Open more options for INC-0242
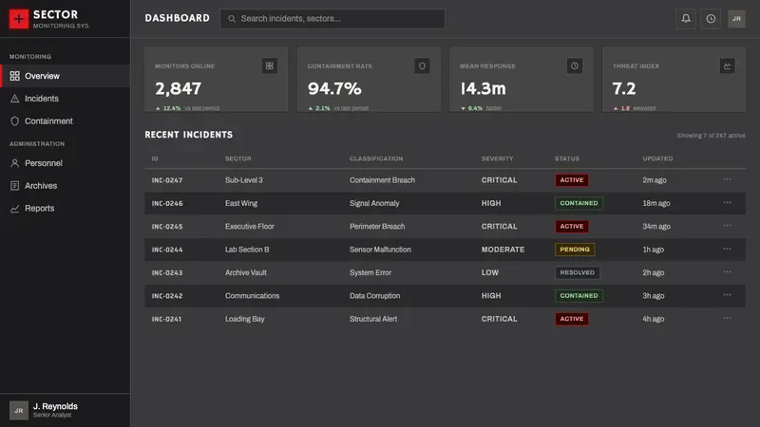The height and width of the screenshot is (427, 760). coord(727,295)
